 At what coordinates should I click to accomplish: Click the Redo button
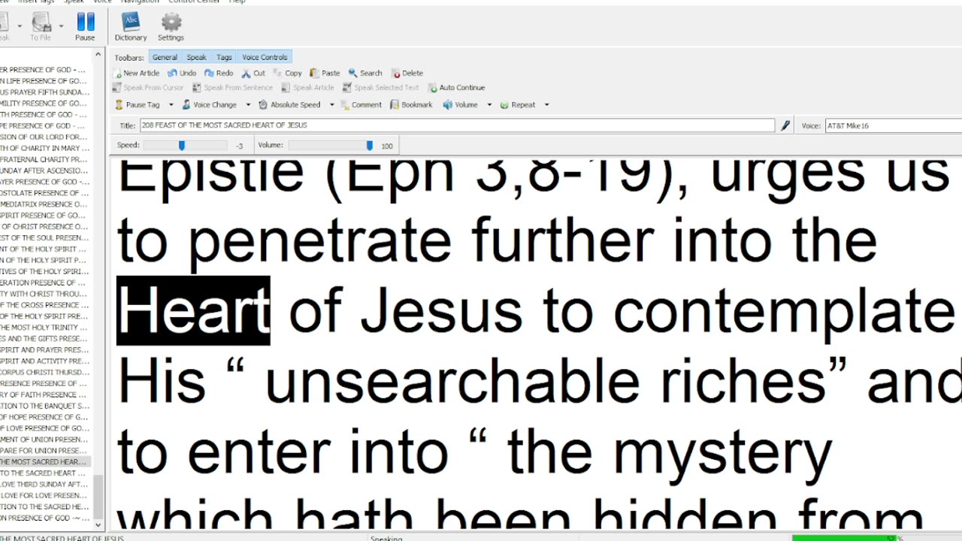pyautogui.click(x=219, y=73)
